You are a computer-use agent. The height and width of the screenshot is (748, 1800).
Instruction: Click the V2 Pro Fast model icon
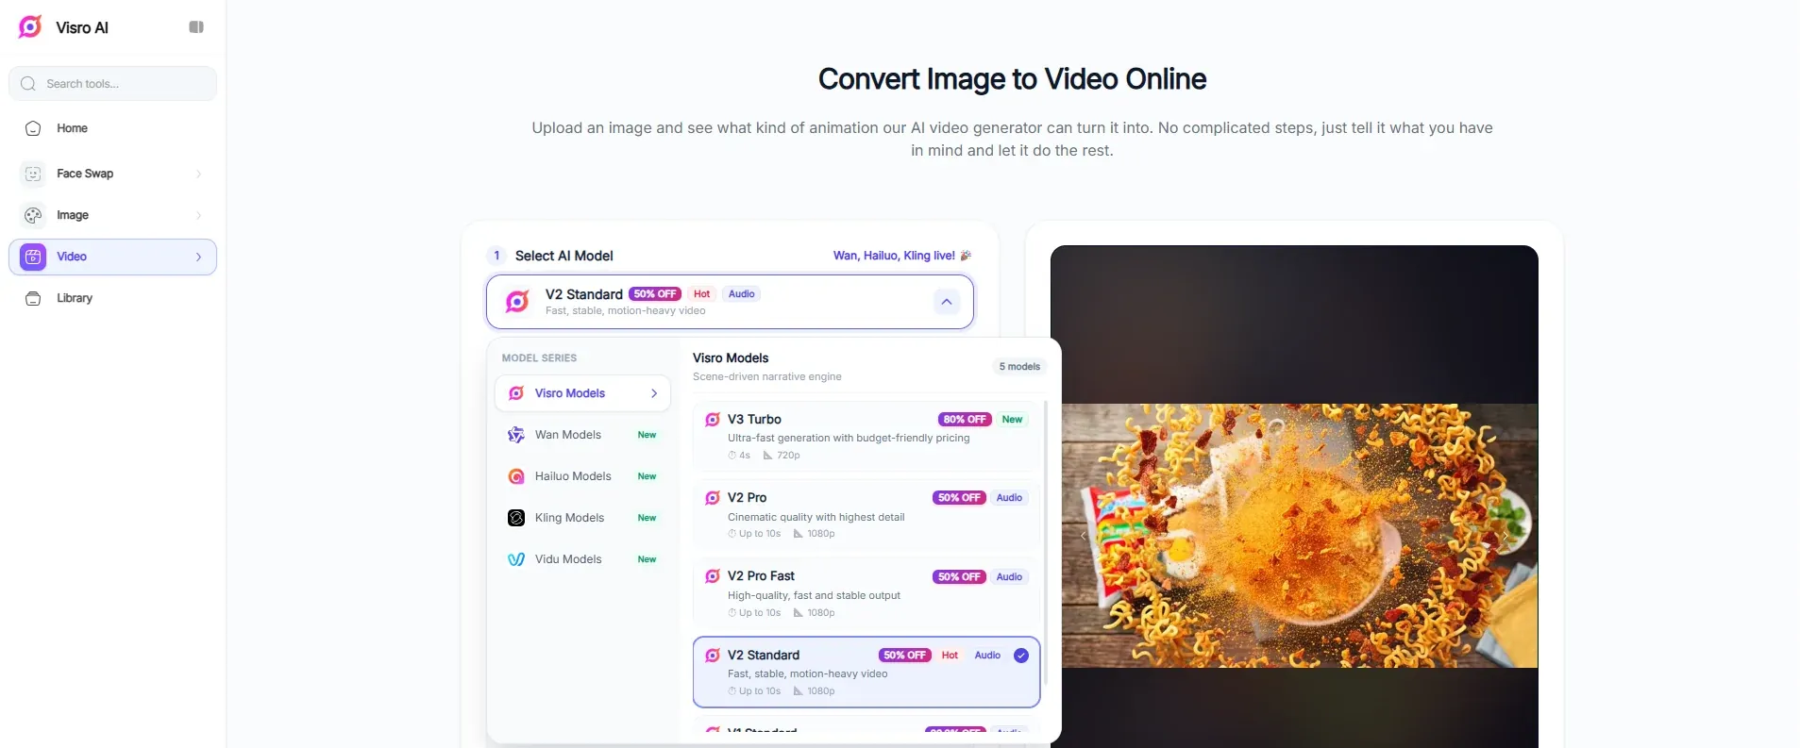coord(713,576)
